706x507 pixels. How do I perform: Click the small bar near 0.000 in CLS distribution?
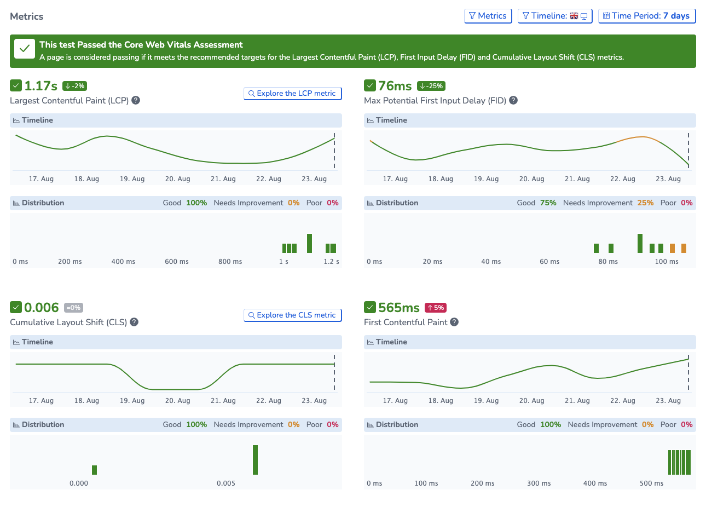pyautogui.click(x=94, y=470)
